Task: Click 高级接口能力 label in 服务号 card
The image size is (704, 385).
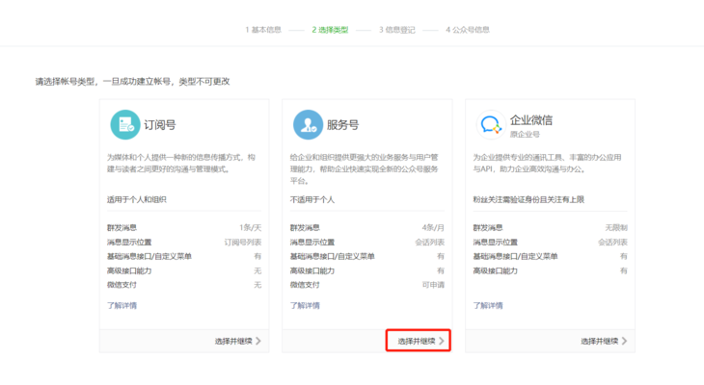Action: 312,270
